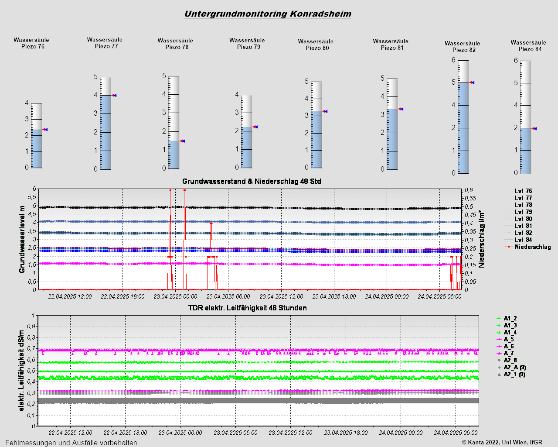Select A_6 legend entry

(505, 347)
